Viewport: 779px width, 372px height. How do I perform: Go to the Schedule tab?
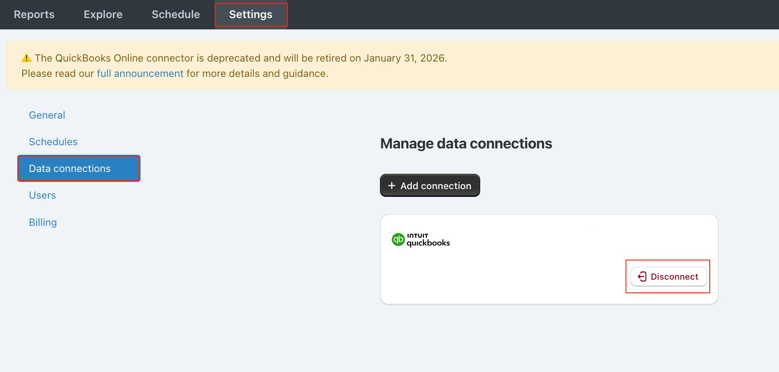(175, 14)
